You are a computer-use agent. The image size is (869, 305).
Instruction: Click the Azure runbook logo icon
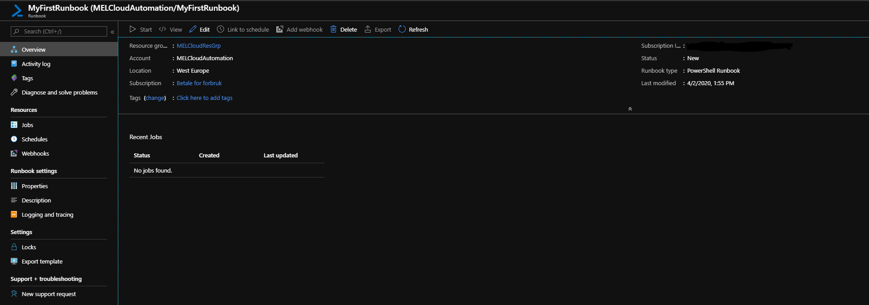(17, 11)
